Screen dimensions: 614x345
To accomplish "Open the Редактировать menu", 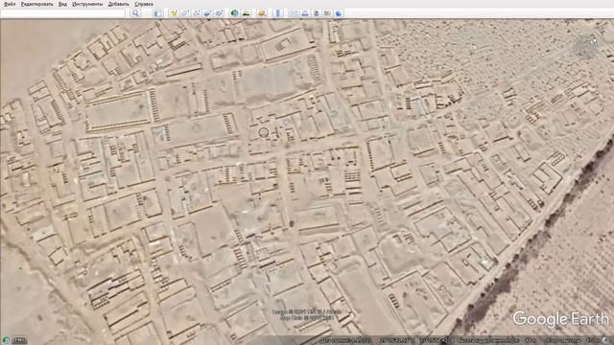I will pos(36,4).
